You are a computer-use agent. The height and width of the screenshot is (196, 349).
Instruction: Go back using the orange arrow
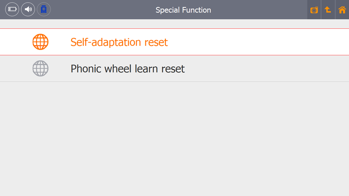point(328,10)
